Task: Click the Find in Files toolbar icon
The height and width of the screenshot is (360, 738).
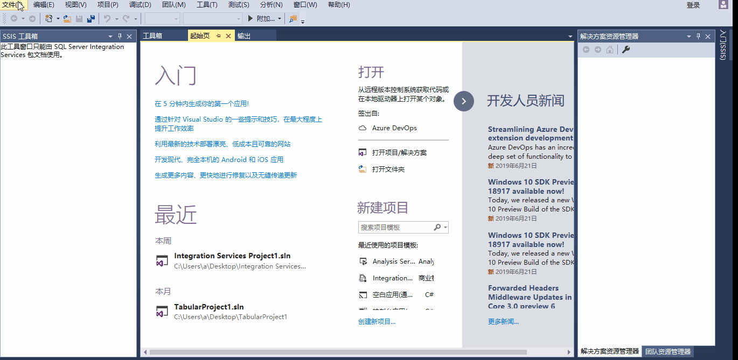Action: pyautogui.click(x=293, y=19)
